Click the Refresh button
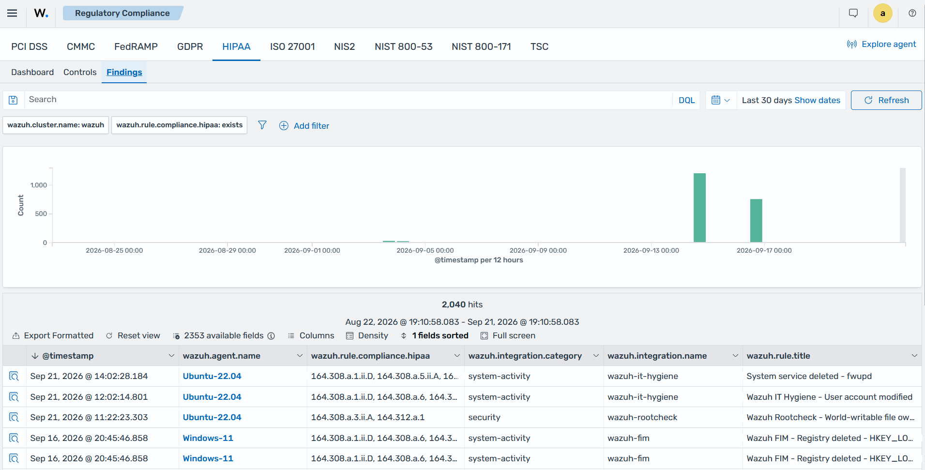The image size is (925, 470). click(x=886, y=100)
